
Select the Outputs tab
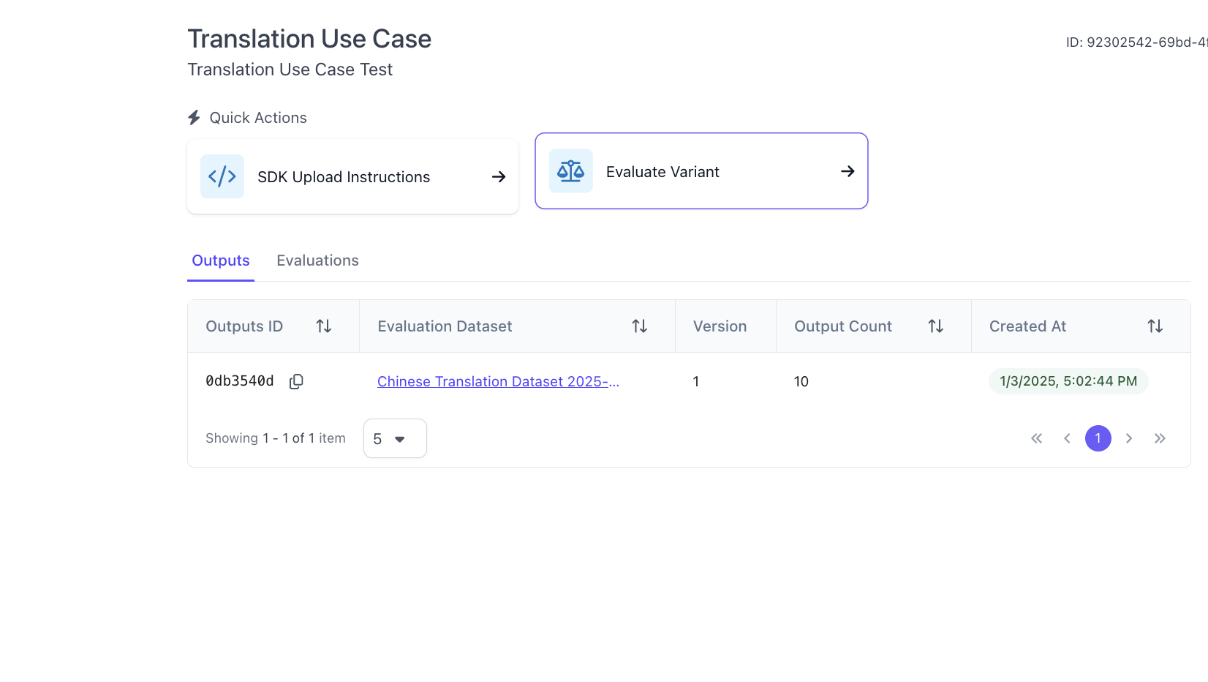tap(221, 261)
